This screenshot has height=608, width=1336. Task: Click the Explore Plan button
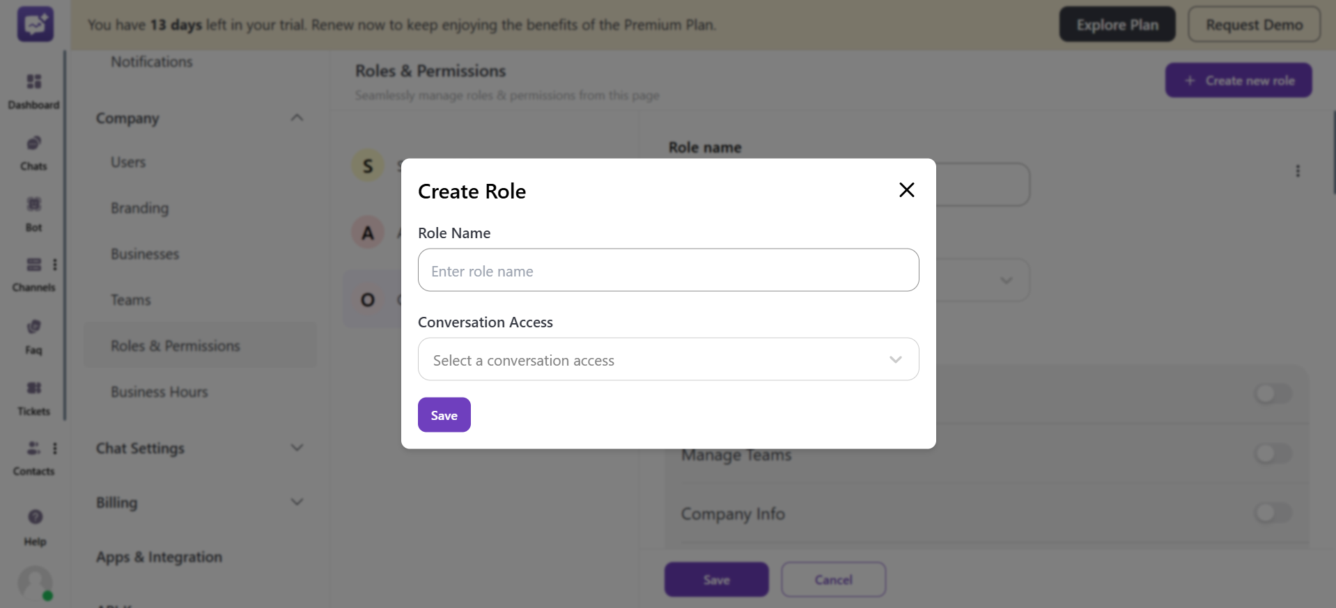[1117, 24]
